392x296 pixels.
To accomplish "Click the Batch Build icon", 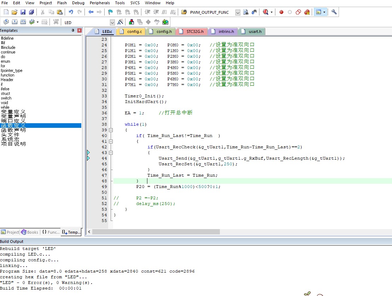I will click(32, 22).
